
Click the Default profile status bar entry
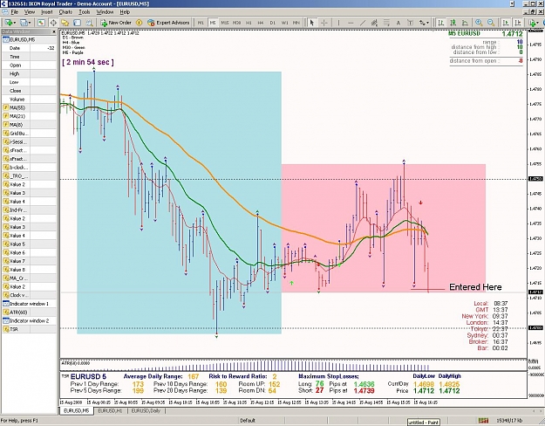pyautogui.click(x=248, y=421)
